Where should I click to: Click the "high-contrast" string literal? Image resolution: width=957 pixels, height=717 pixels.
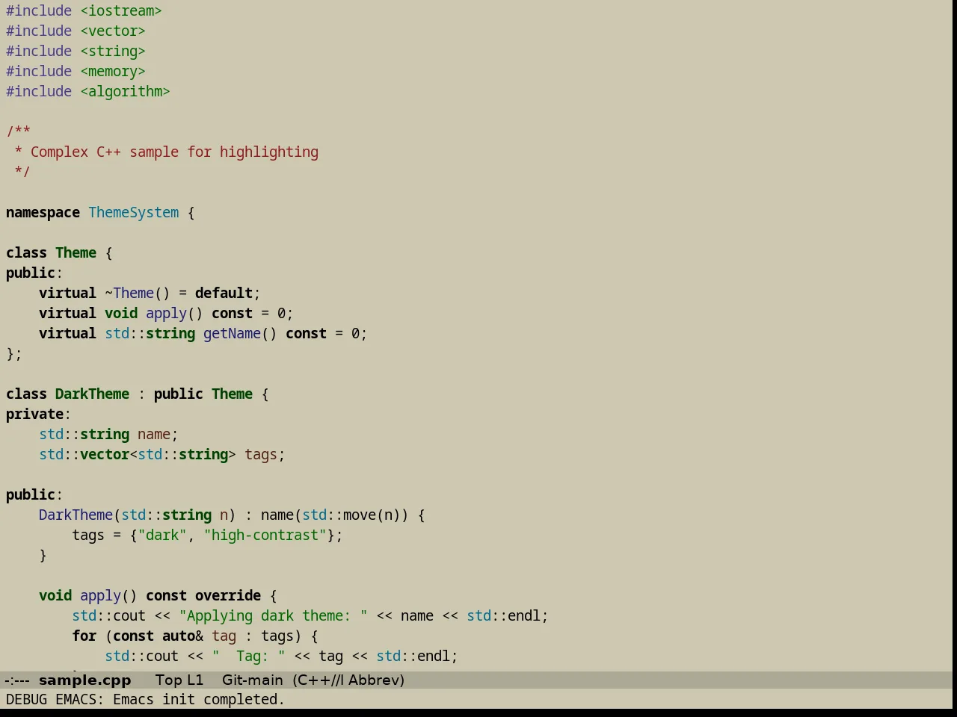(x=265, y=536)
